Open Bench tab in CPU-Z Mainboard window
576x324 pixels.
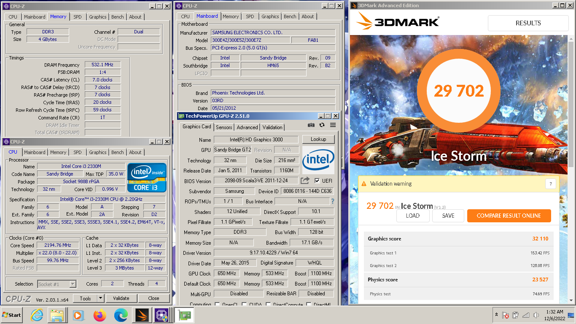[290, 16]
